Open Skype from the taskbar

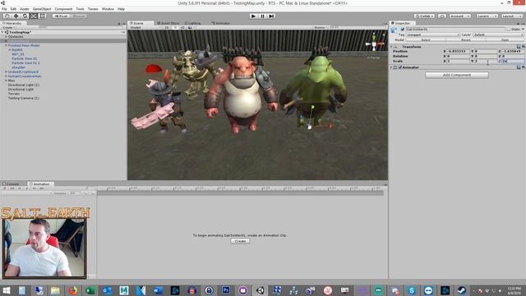(x=412, y=290)
